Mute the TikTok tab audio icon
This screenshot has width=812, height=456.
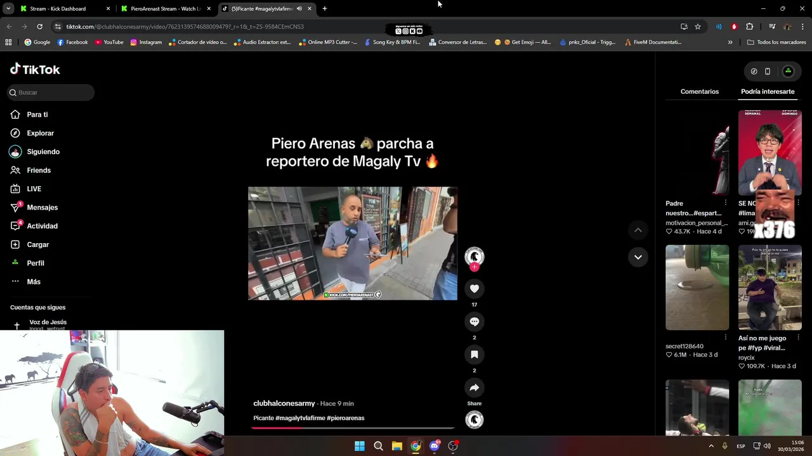coord(299,9)
